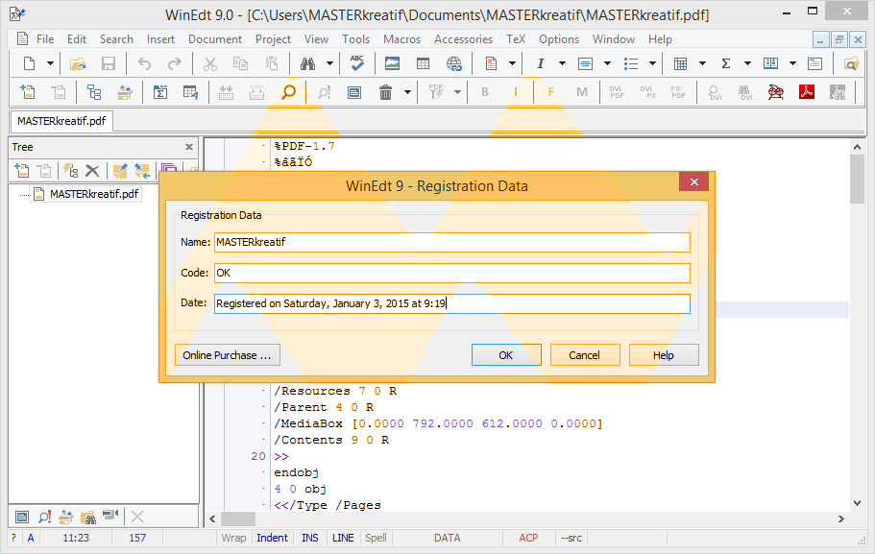The height and width of the screenshot is (554, 875).
Task: Click the Sigma window icon in second toolbar
Action: (x=160, y=92)
